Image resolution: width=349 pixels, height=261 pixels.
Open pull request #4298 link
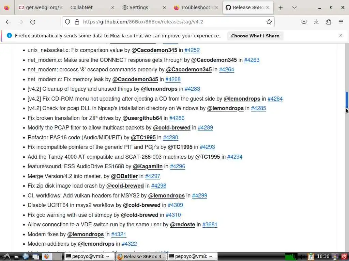(x=159, y=186)
